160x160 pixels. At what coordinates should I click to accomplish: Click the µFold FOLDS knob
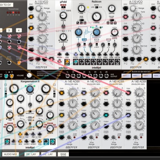click(63, 15)
